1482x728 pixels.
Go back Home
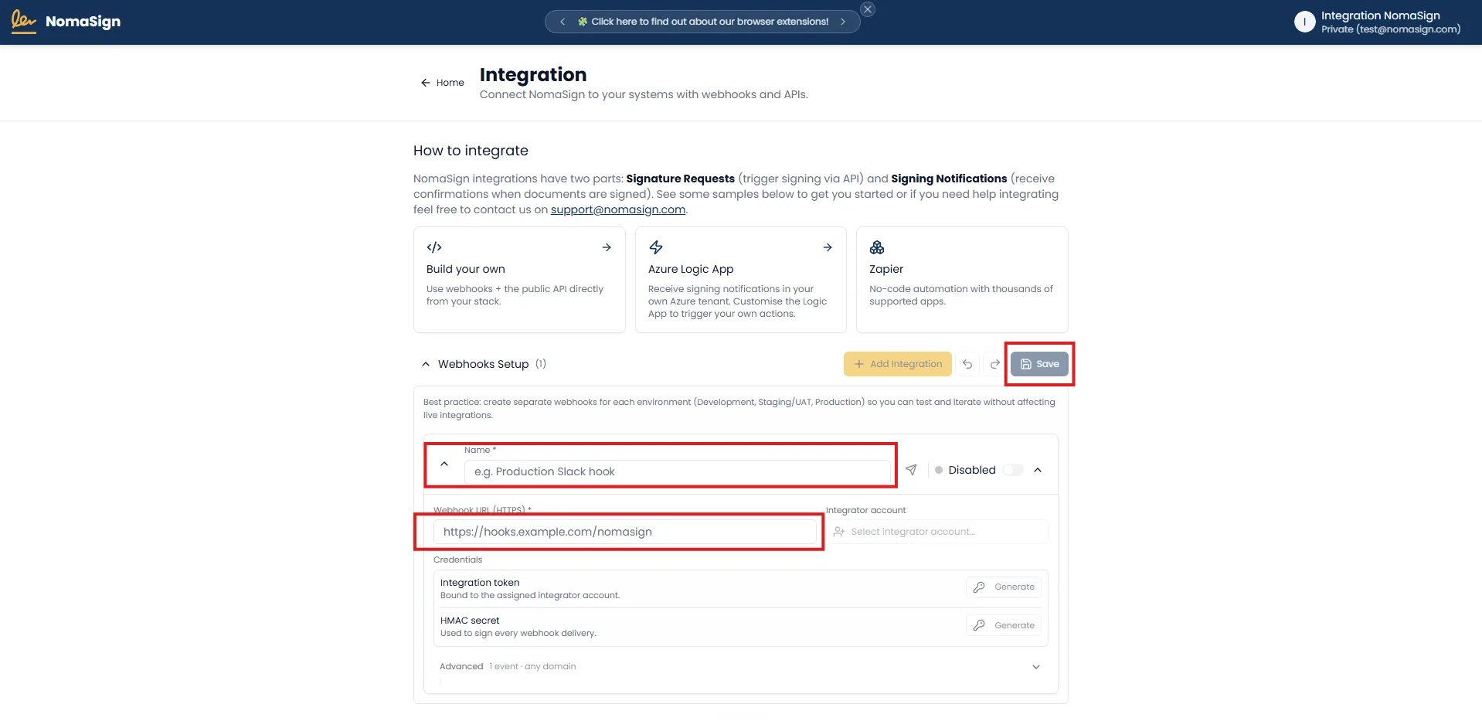(442, 83)
